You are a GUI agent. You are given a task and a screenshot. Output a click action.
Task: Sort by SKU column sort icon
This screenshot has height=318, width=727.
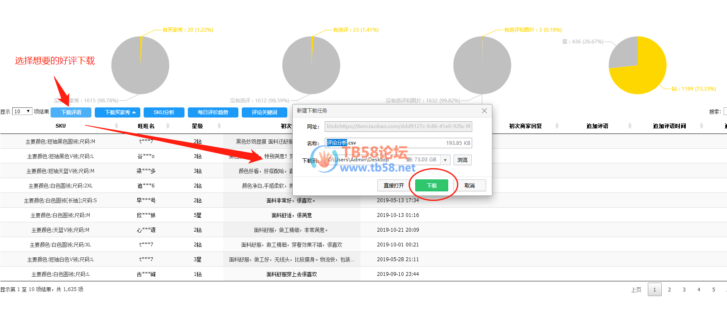tap(116, 126)
